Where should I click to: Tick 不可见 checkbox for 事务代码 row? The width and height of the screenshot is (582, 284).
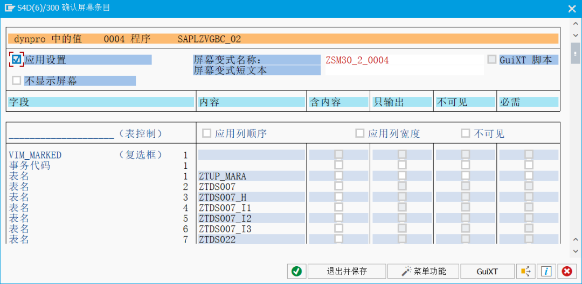[466, 165]
